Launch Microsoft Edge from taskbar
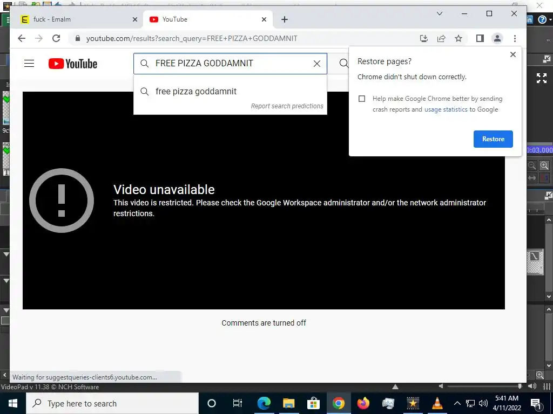The height and width of the screenshot is (414, 553). click(264, 403)
